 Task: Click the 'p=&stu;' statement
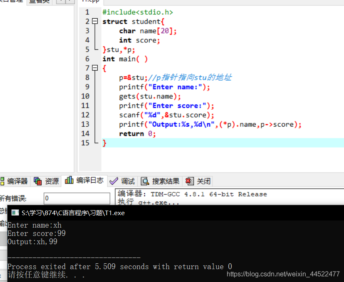coord(133,78)
